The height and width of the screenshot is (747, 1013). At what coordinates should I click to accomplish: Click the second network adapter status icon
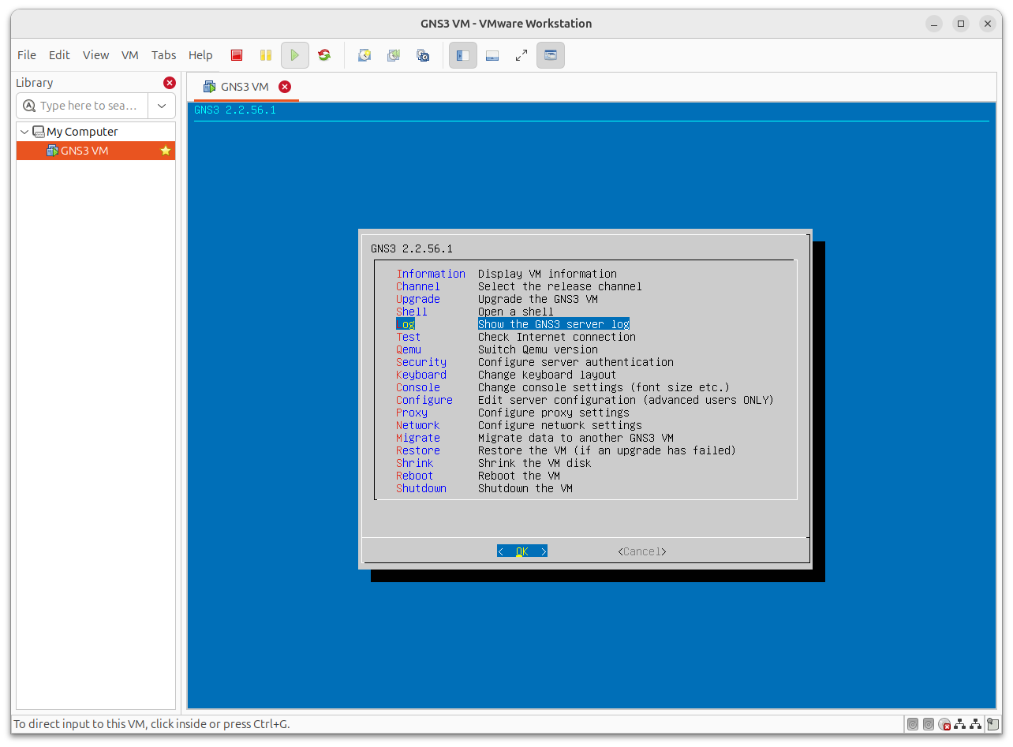pos(976,724)
